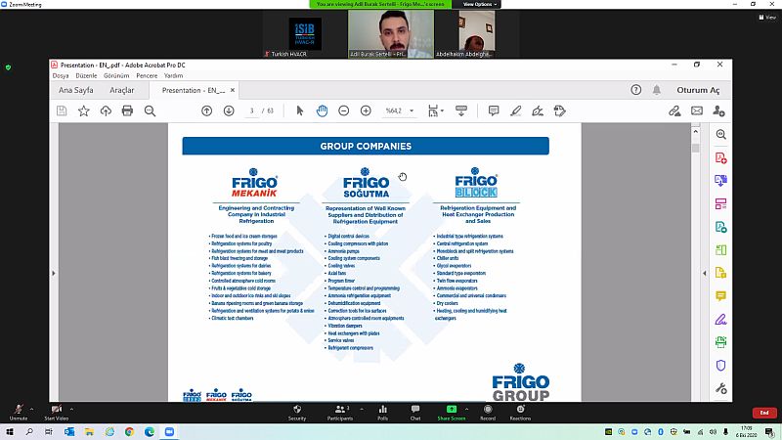Print the document with printer icon
The width and height of the screenshot is (782, 440).
128,110
